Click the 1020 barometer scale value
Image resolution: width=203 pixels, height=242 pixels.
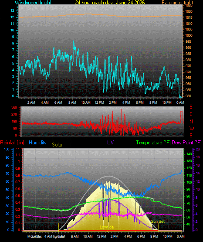click(189, 12)
